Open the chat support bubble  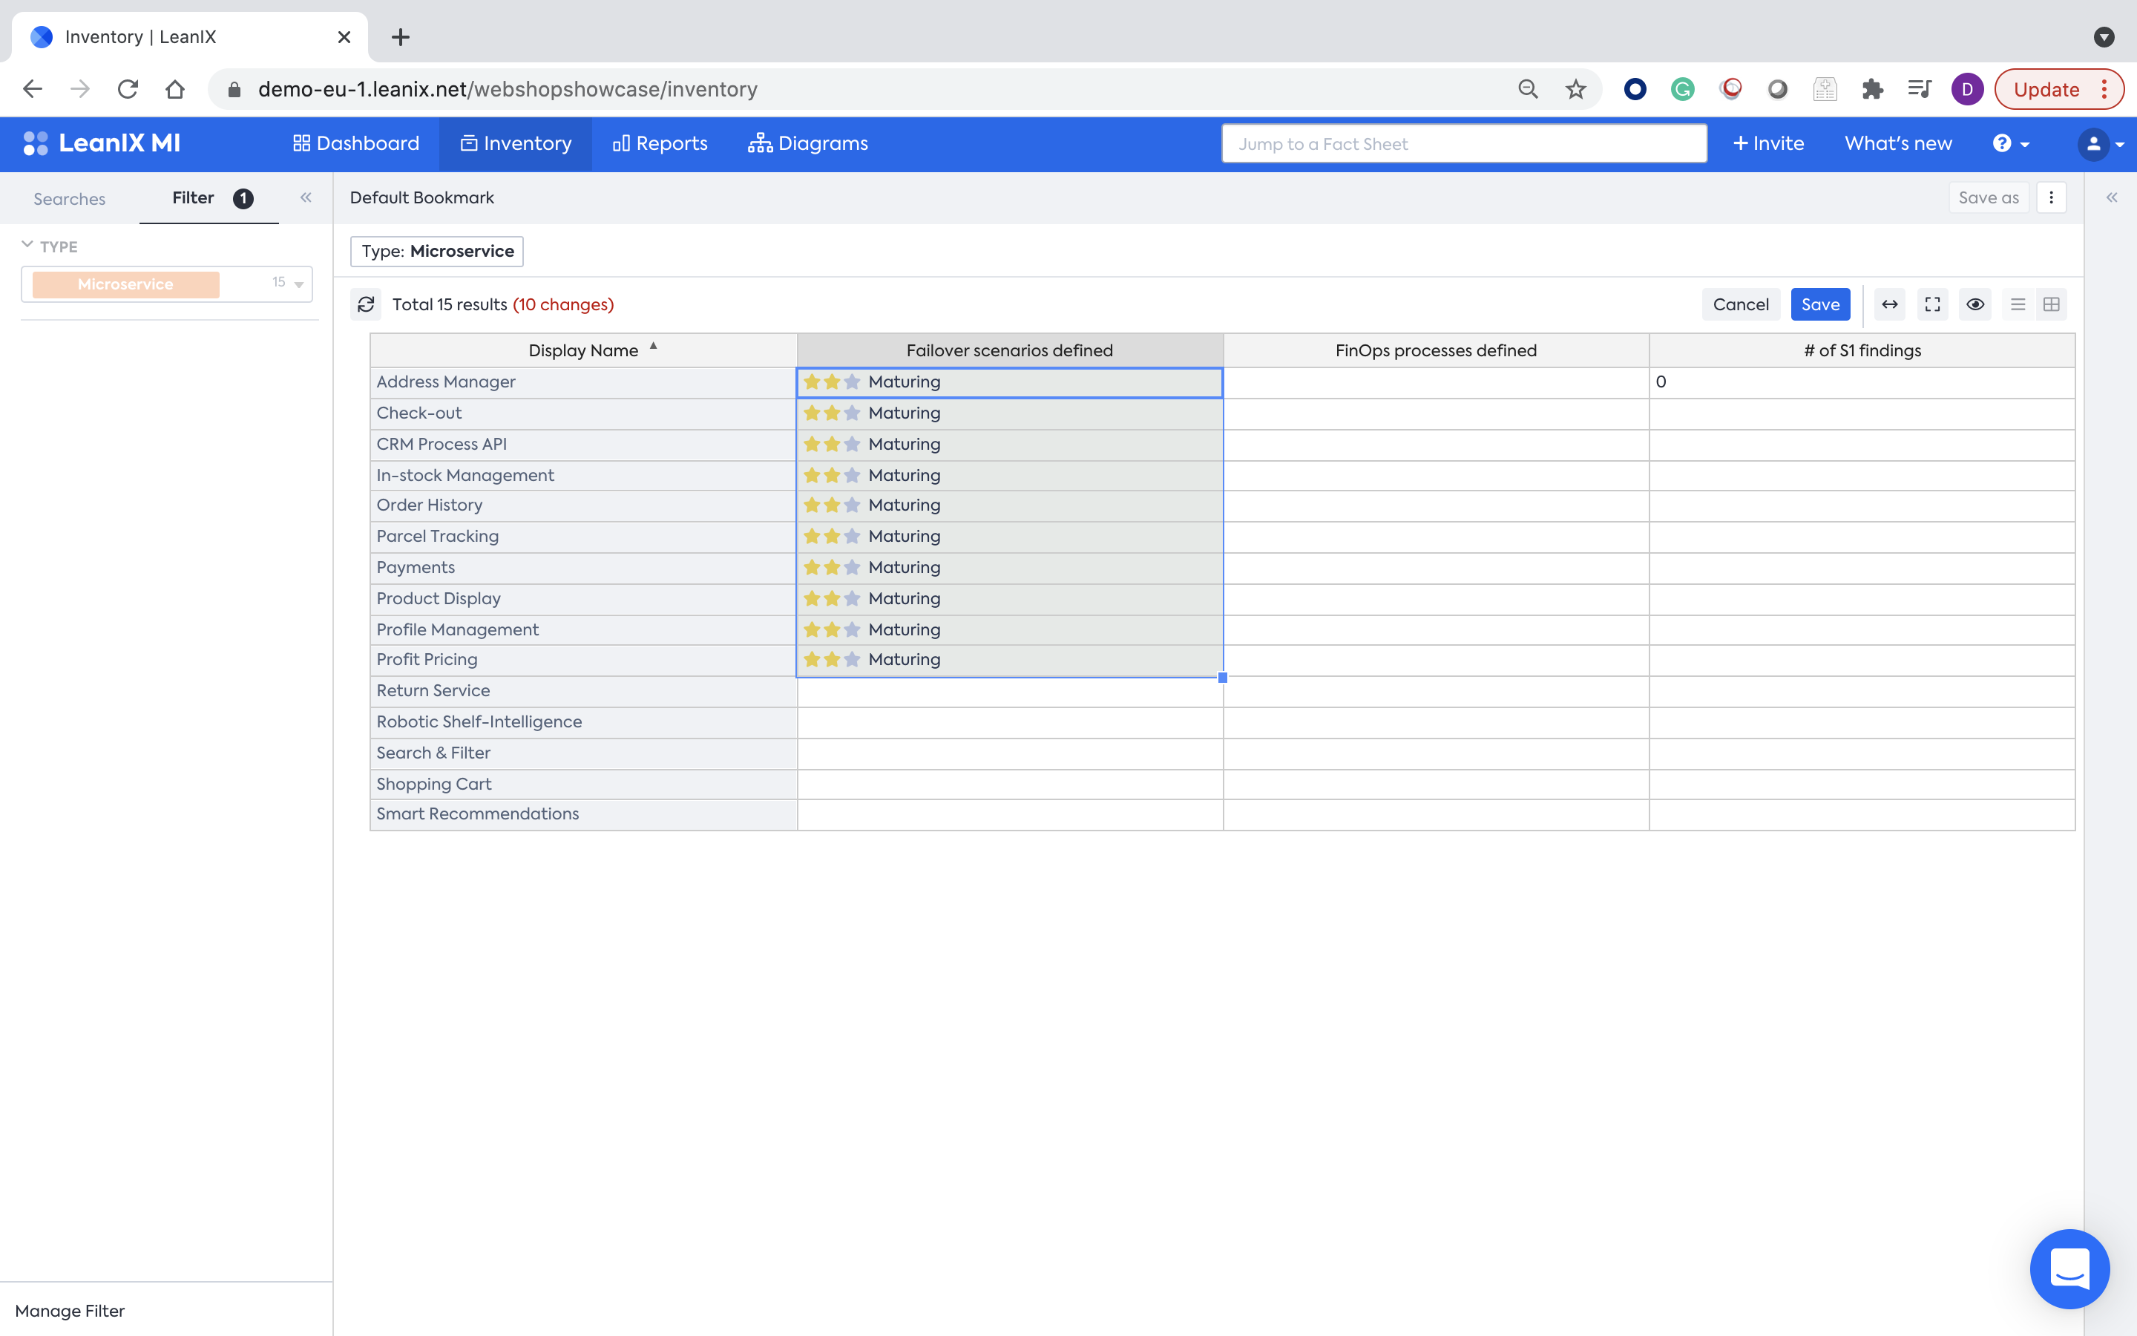coord(2069,1268)
